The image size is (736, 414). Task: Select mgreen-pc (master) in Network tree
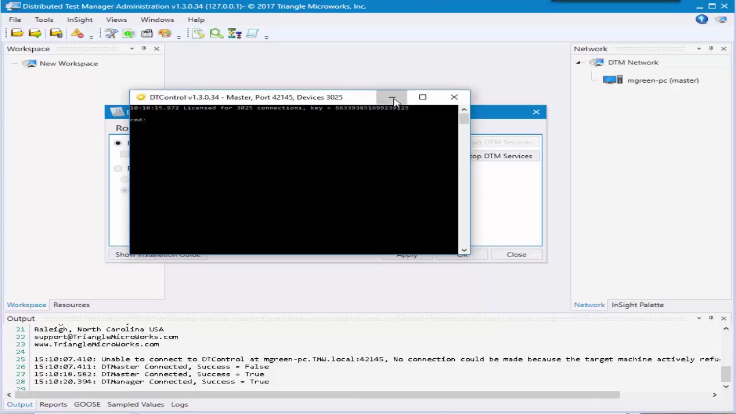pyautogui.click(x=663, y=80)
